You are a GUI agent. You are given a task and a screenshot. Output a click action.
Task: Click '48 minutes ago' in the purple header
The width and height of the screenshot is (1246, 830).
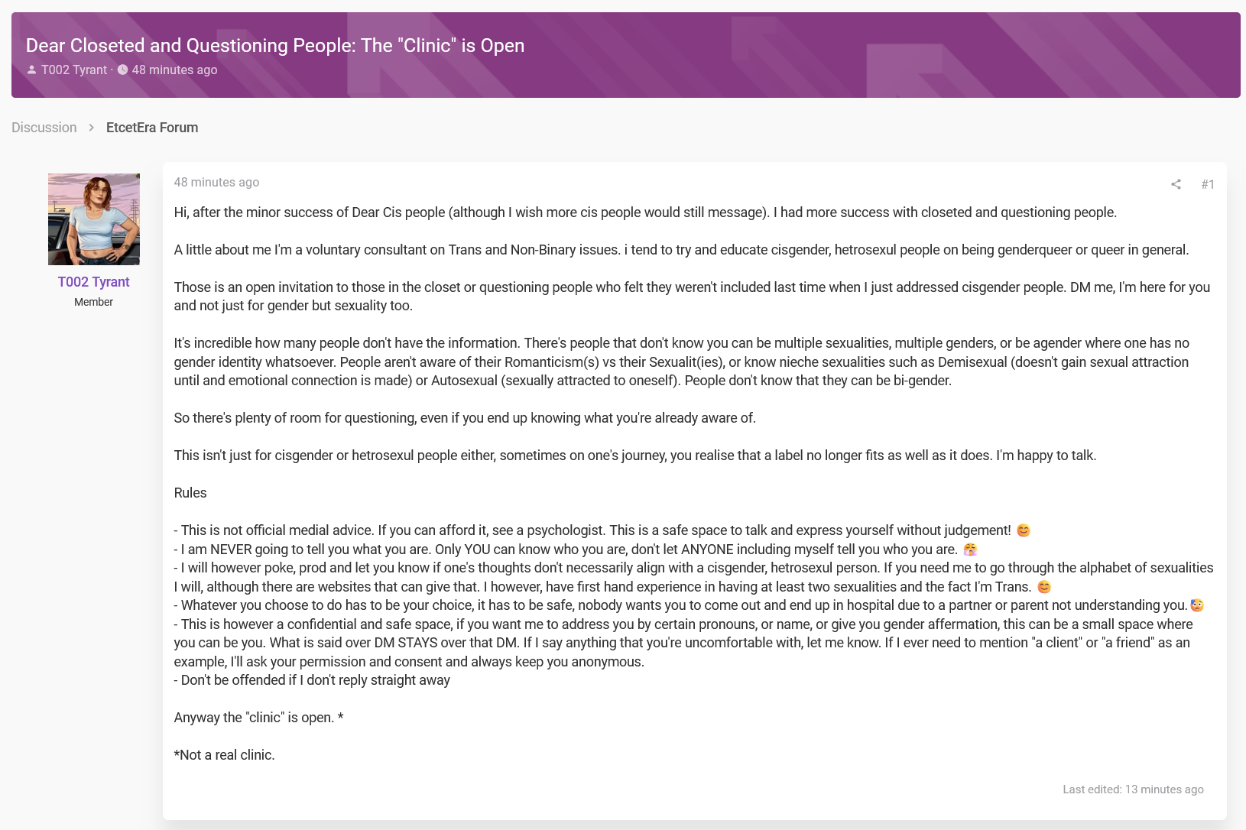coord(174,70)
